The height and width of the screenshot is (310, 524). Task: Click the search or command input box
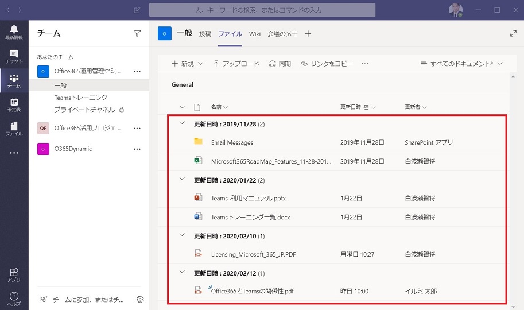[262, 10]
